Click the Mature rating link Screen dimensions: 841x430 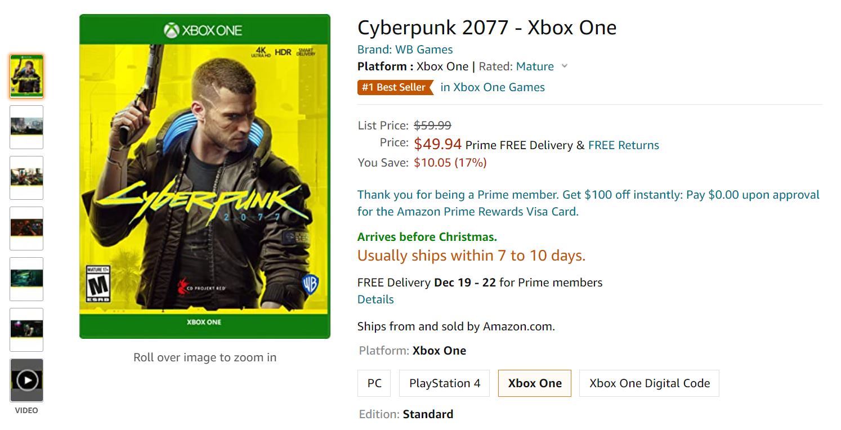pos(535,66)
